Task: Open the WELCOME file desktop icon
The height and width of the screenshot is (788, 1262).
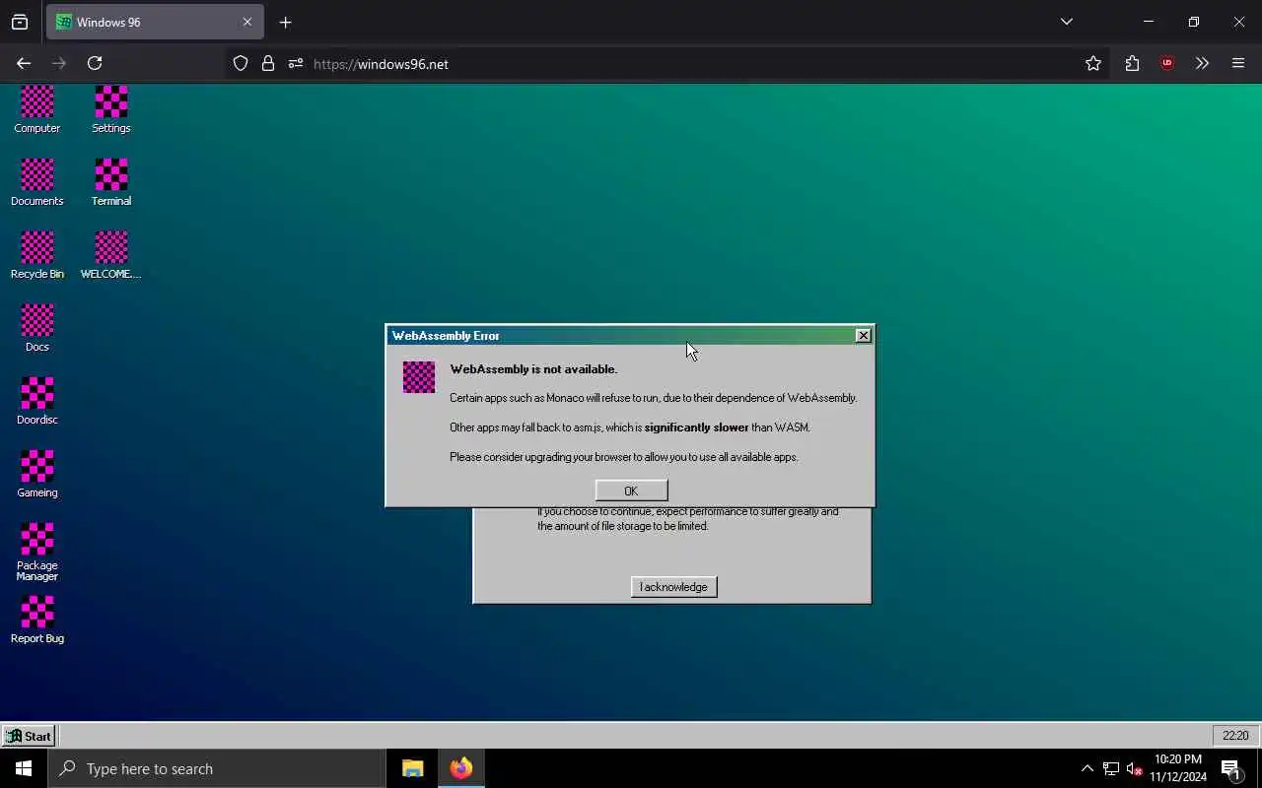Action: pos(111,255)
